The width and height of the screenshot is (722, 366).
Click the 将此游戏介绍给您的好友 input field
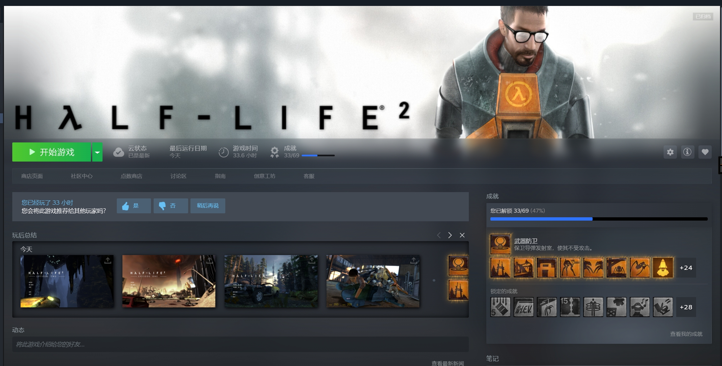click(241, 344)
